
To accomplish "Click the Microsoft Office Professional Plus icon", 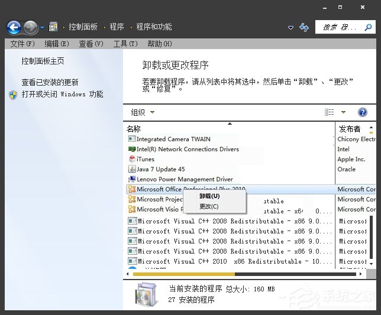I will 132,189.
